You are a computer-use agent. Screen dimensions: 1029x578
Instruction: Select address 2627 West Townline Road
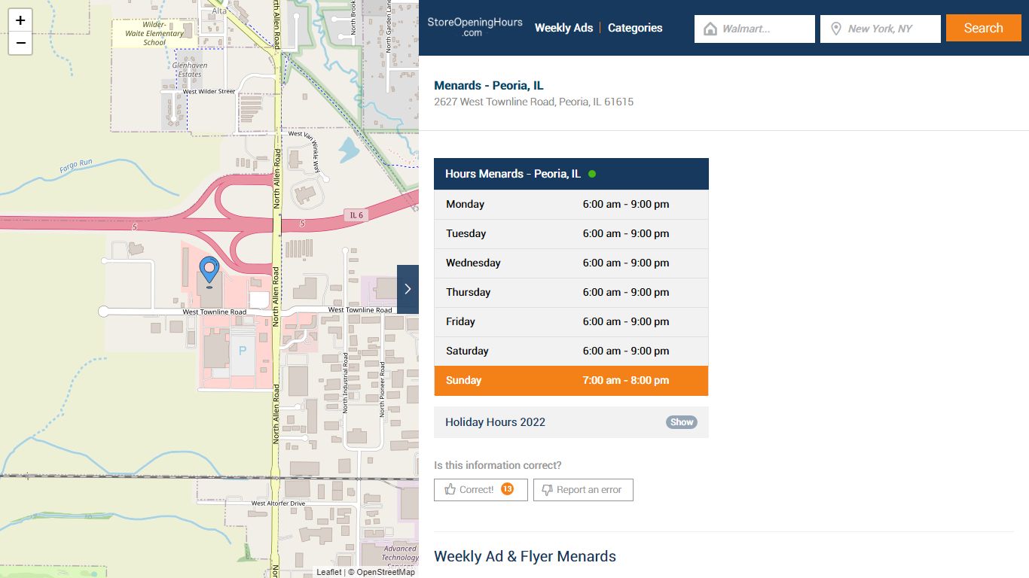click(x=533, y=102)
